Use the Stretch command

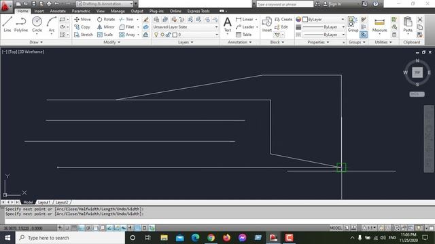84,35
